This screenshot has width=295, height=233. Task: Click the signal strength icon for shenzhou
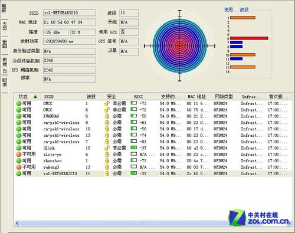[x=134, y=160]
